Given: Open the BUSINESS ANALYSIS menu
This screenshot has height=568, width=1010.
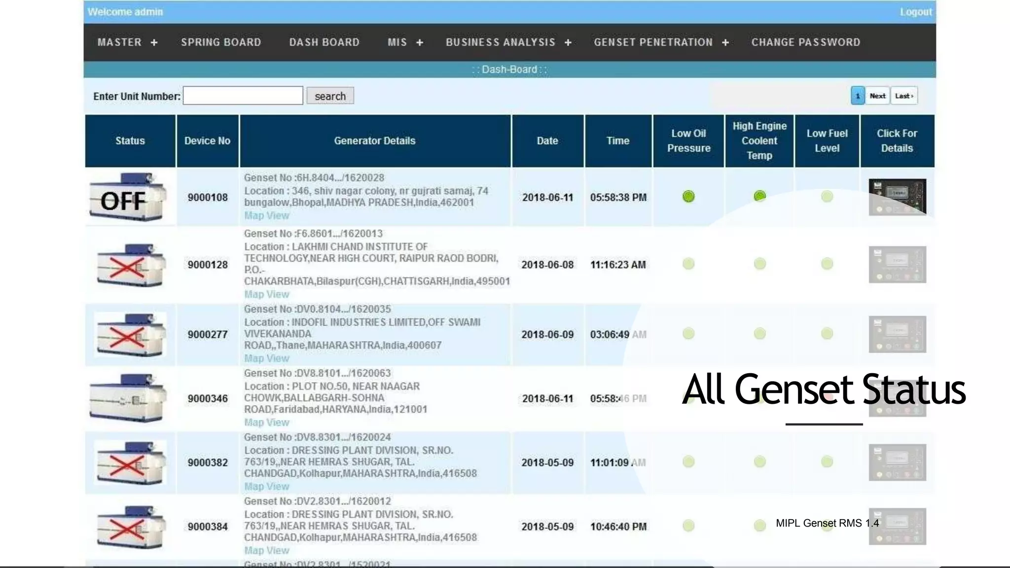Looking at the screenshot, I should tap(501, 42).
